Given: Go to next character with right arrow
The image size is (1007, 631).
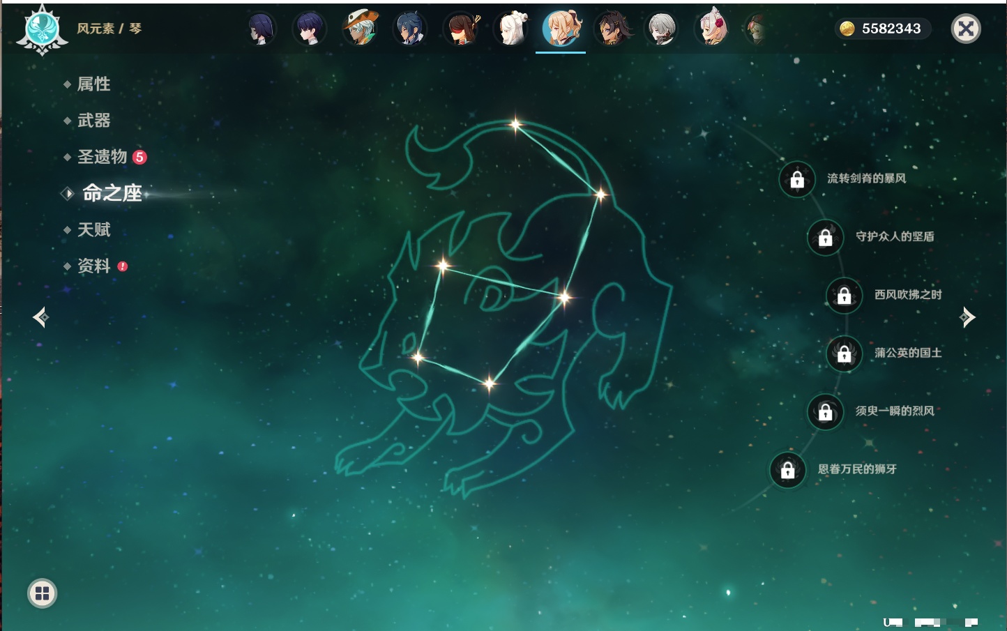Looking at the screenshot, I should [x=967, y=317].
